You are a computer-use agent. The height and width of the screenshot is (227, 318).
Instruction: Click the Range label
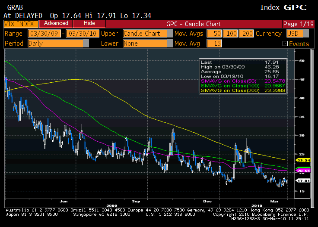(x=13, y=34)
